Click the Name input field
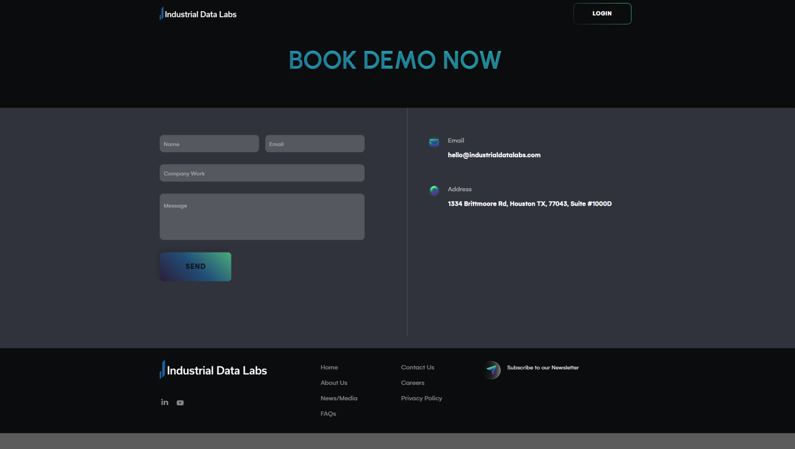This screenshot has height=449, width=795. coord(209,144)
